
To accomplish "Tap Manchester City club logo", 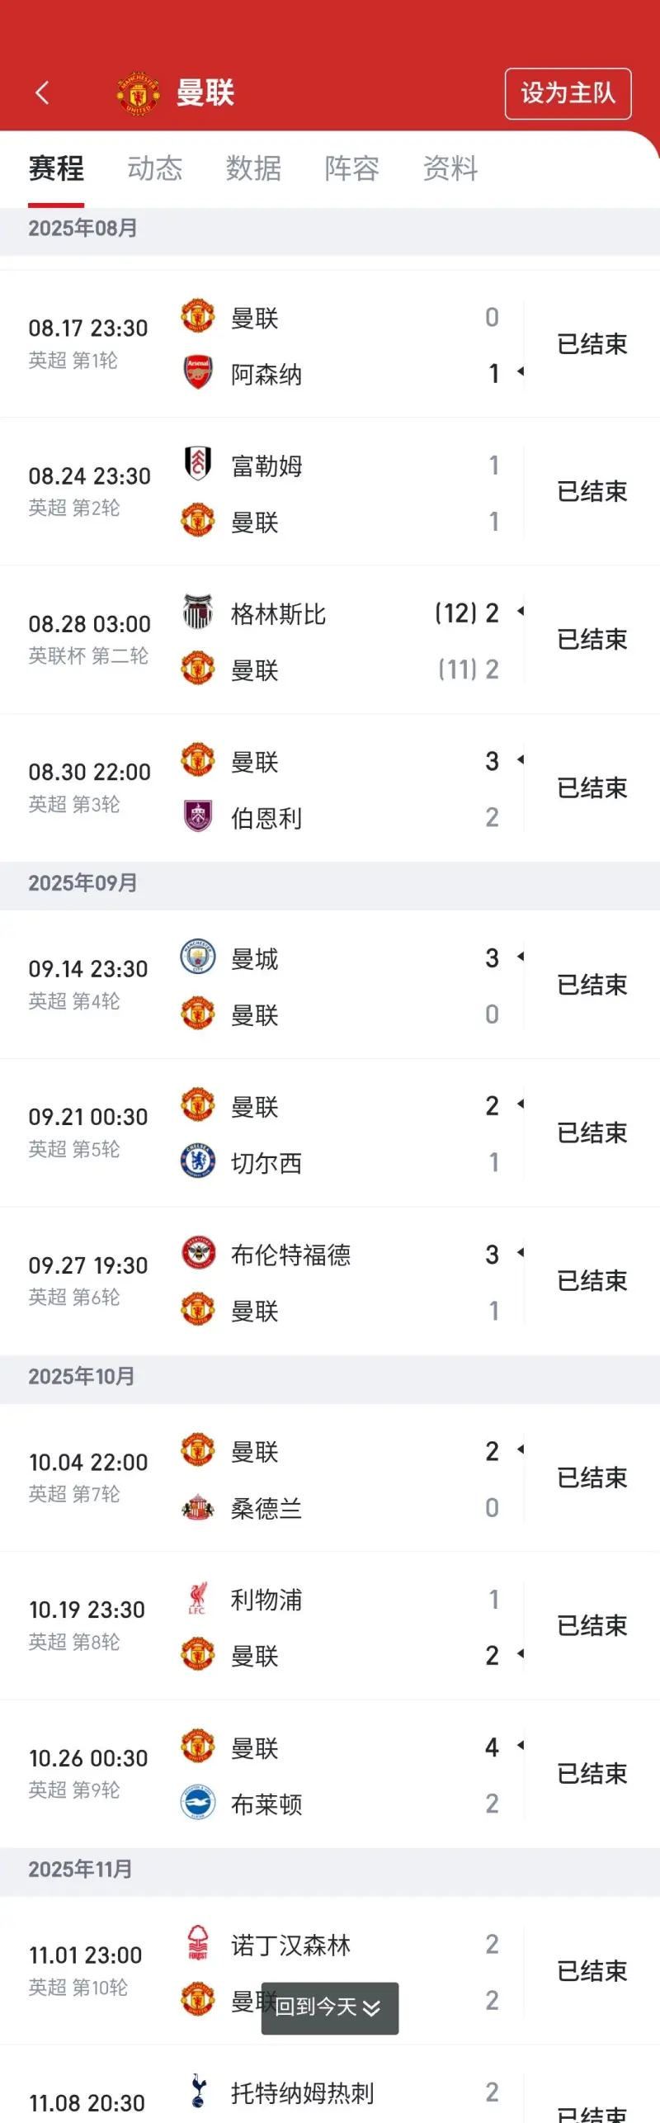I will point(198,957).
